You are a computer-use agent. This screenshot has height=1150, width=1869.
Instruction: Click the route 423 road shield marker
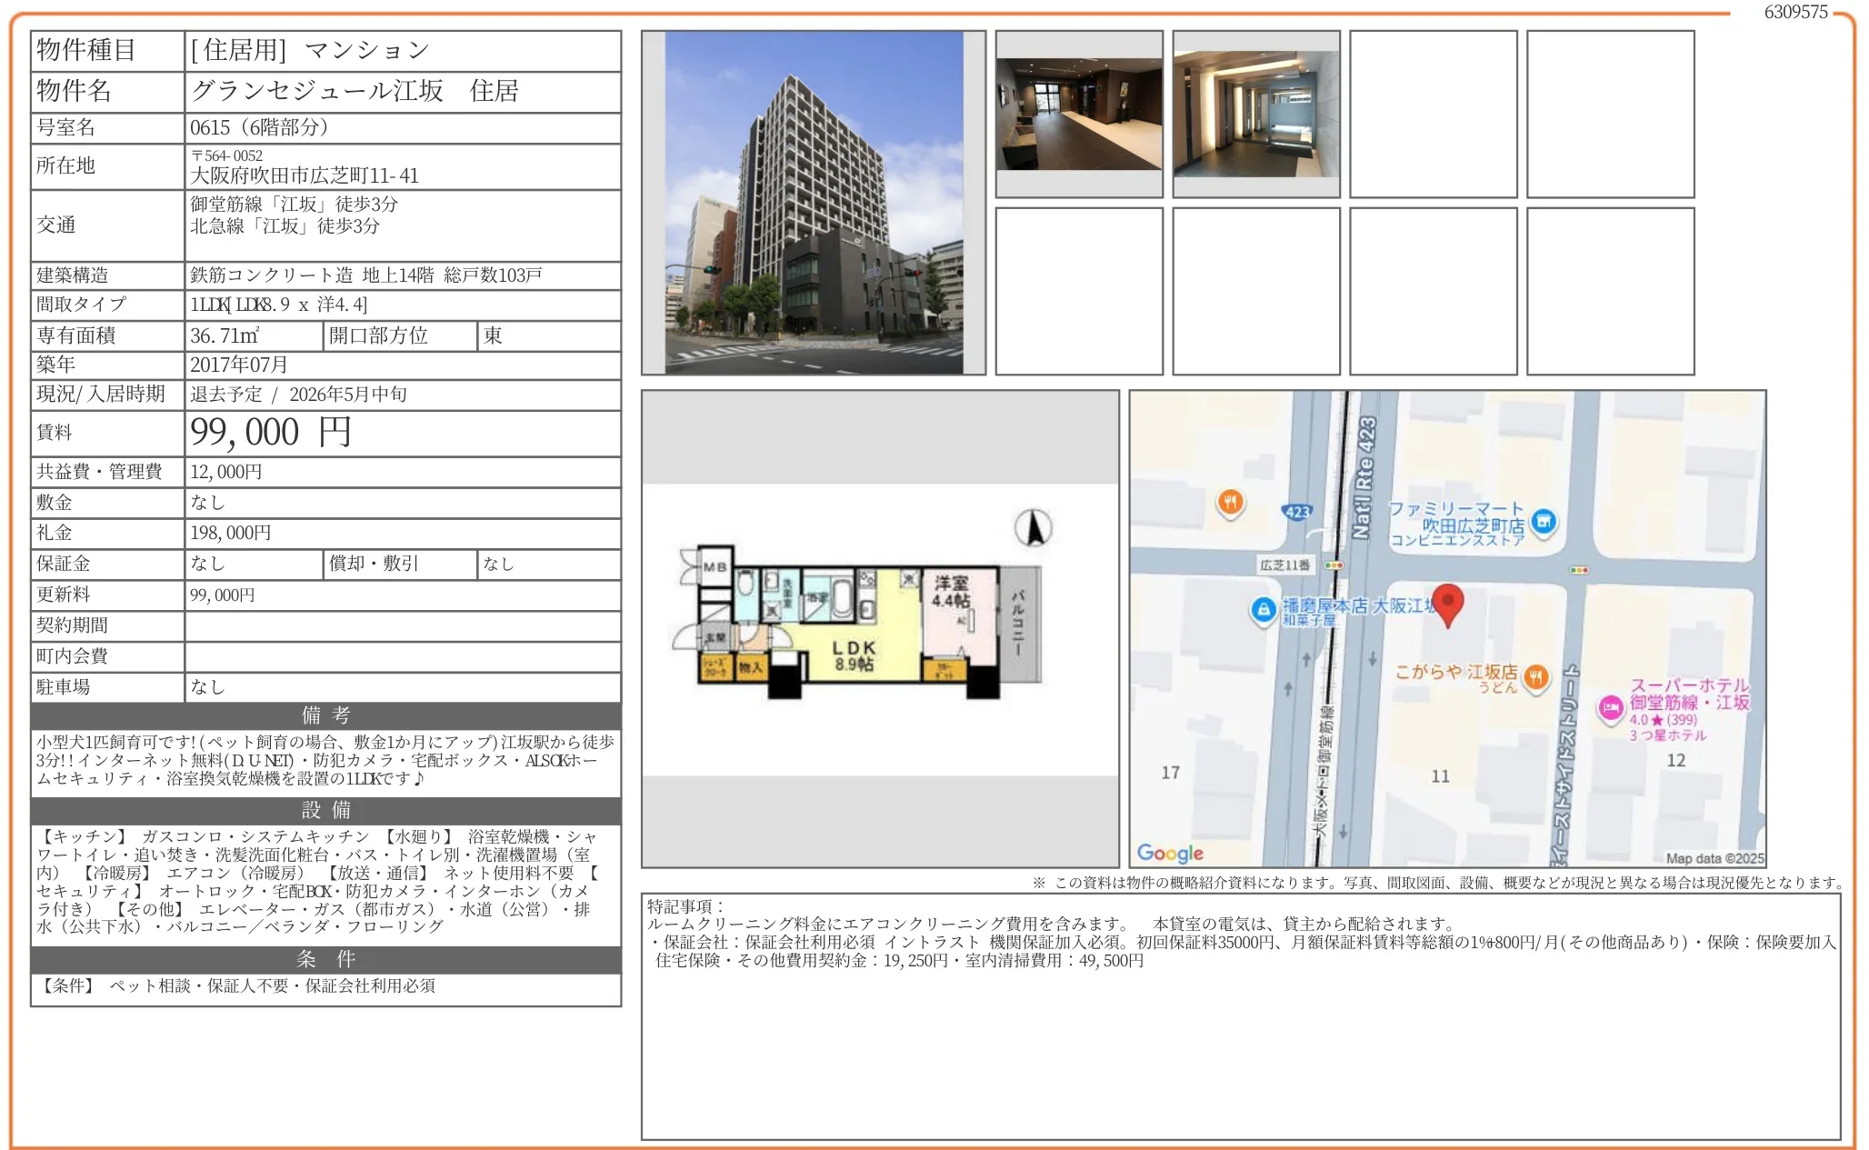click(x=1297, y=512)
